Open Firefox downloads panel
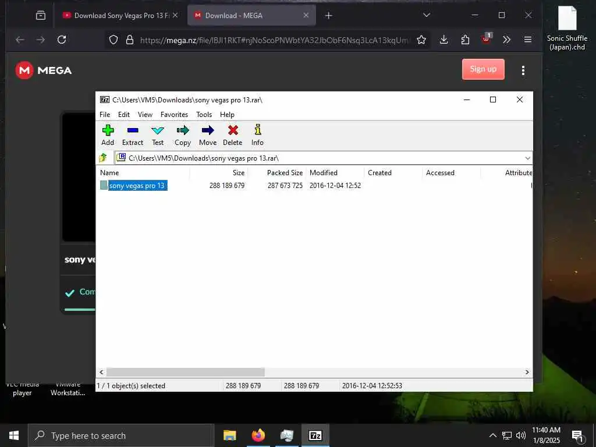 pyautogui.click(x=444, y=40)
